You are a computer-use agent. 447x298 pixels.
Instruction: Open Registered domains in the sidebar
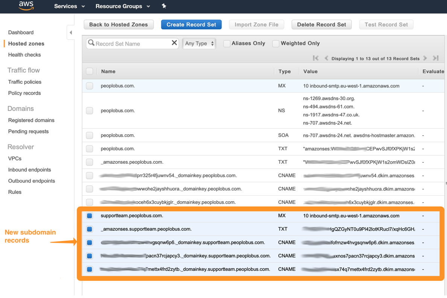pyautogui.click(x=31, y=120)
